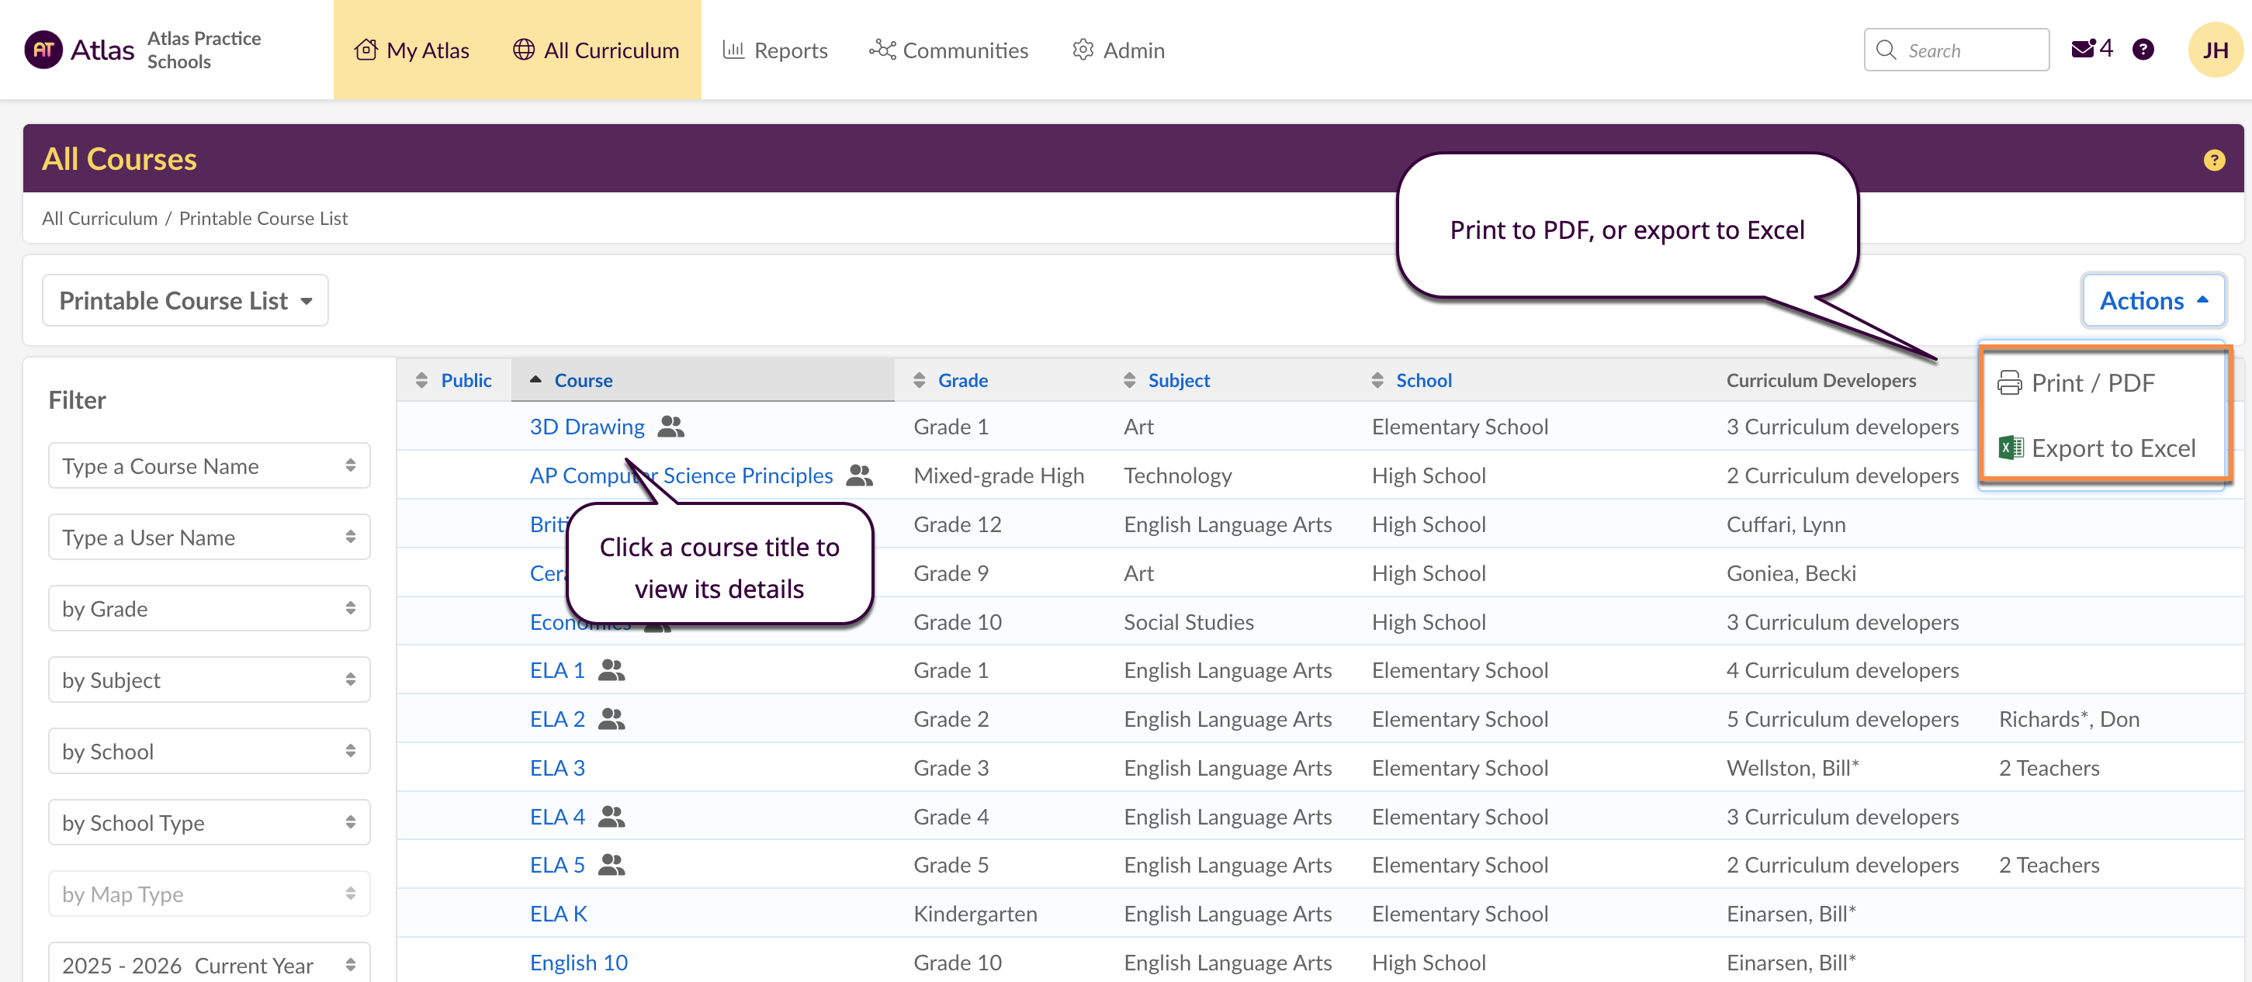Choose Export to Excel option
The image size is (2252, 982).
(x=2112, y=448)
